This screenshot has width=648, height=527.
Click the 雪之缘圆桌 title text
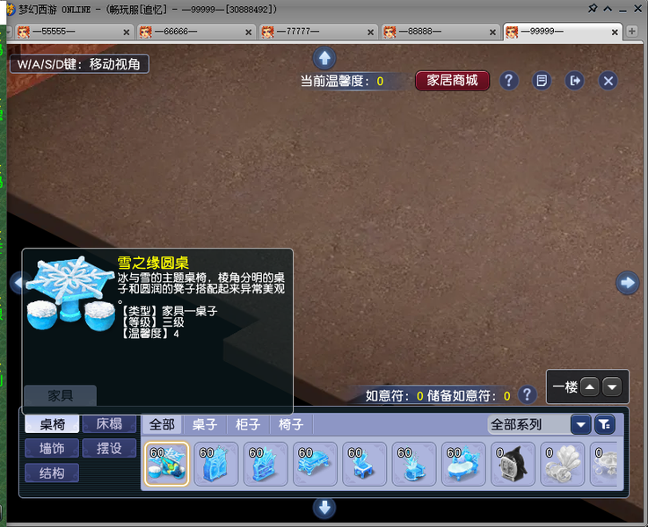click(153, 263)
